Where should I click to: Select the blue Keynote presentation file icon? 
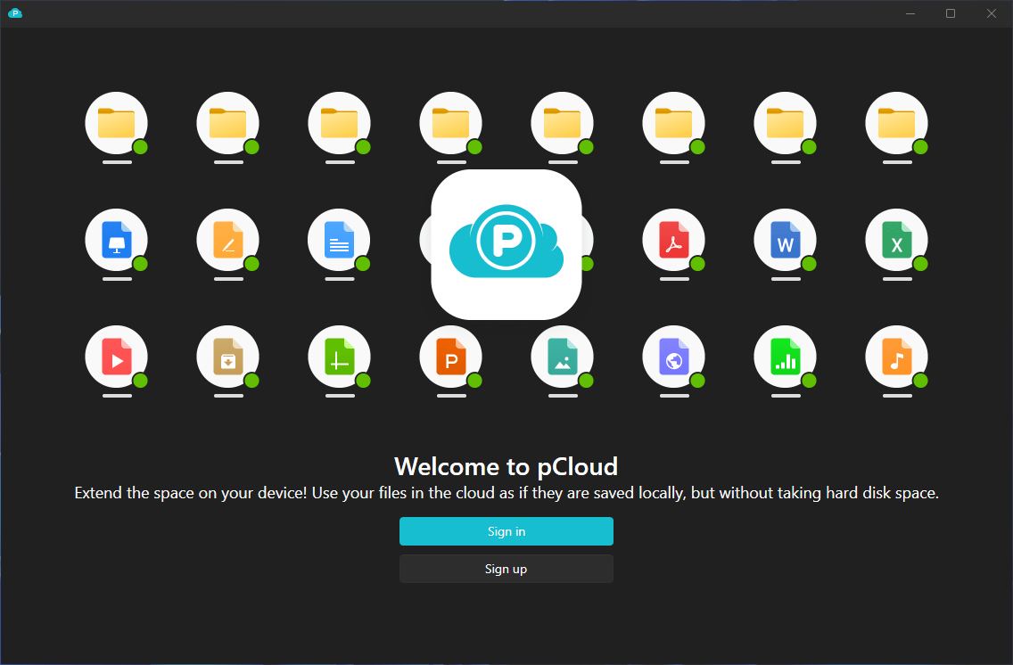(x=116, y=240)
